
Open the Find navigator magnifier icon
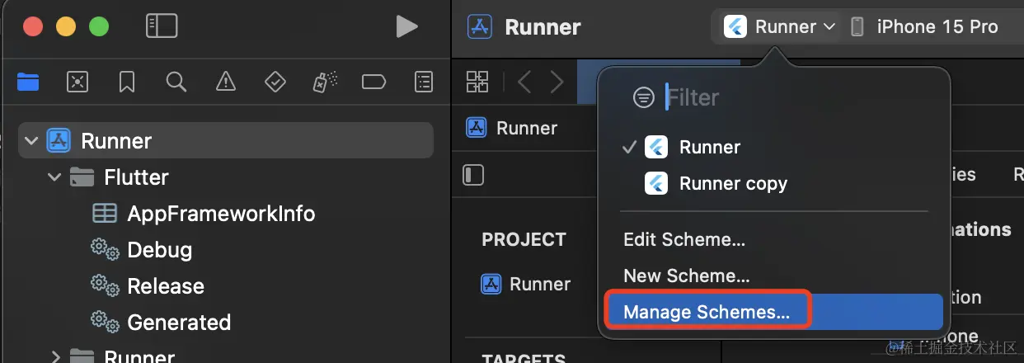pyautogui.click(x=176, y=81)
